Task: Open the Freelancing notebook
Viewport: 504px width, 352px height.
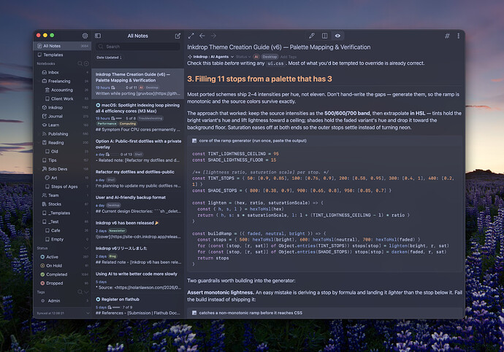Action: point(62,81)
